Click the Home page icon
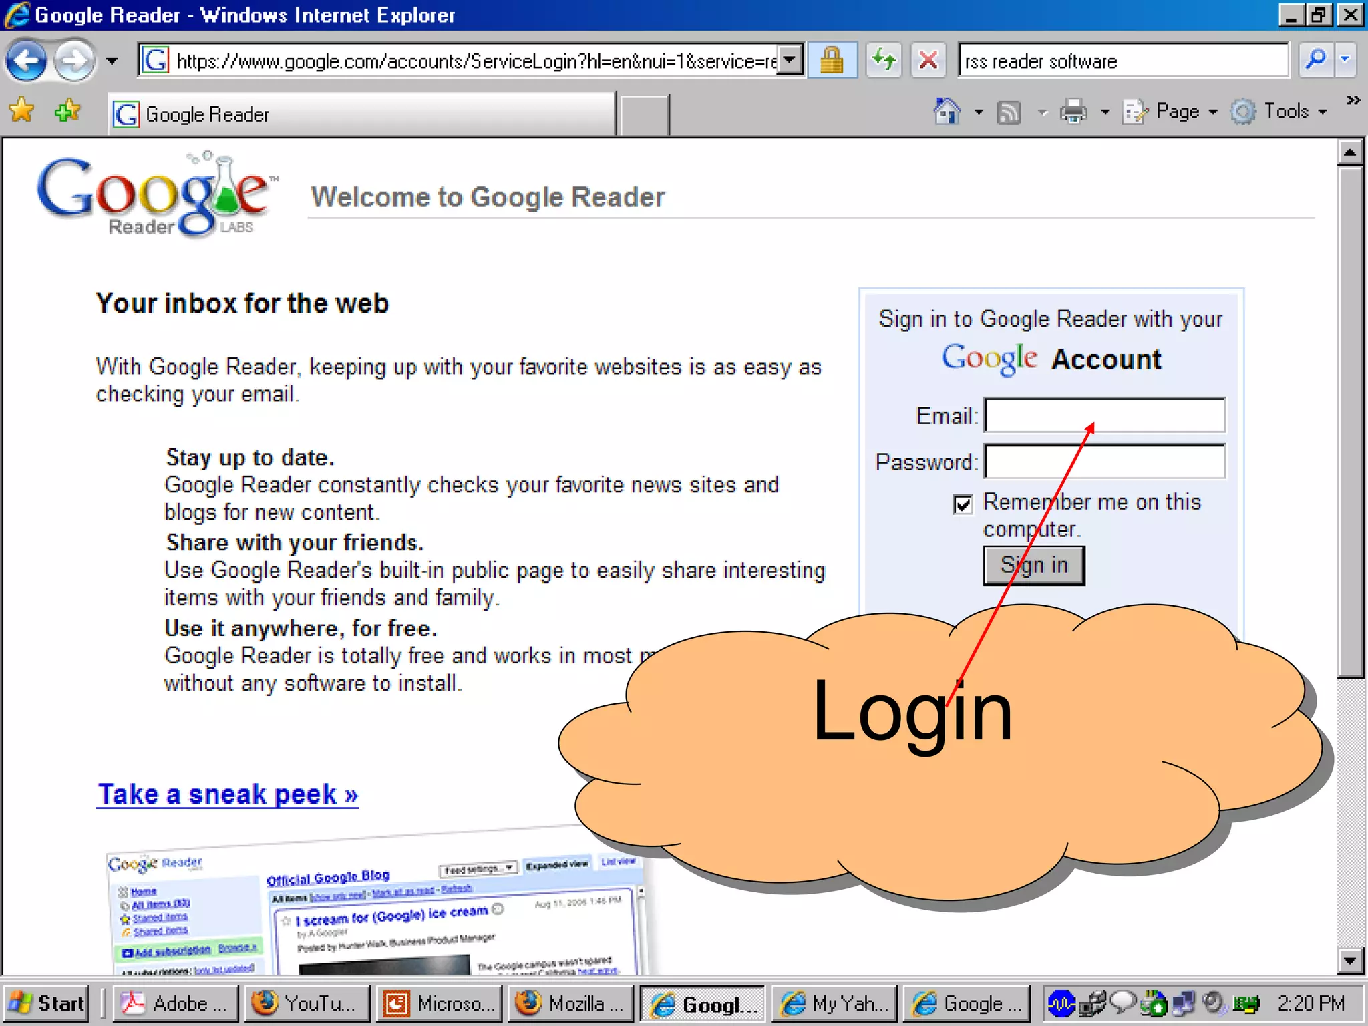The image size is (1368, 1026). click(947, 112)
